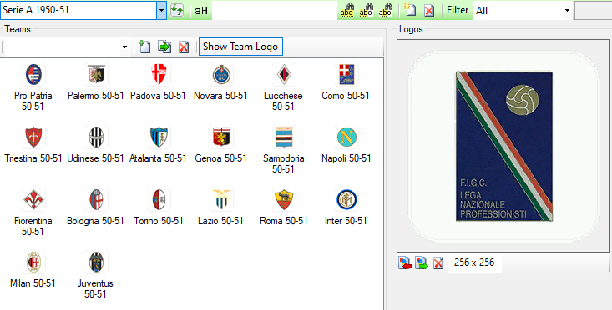
Task: Select Bologna 50-51 team
Action: click(96, 207)
